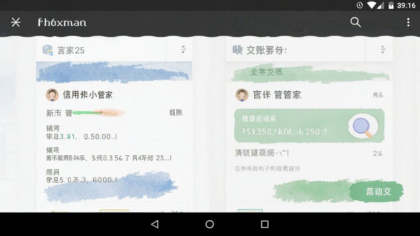
Task: Expand the "言家25" card with its arrows
Action: coord(183,49)
